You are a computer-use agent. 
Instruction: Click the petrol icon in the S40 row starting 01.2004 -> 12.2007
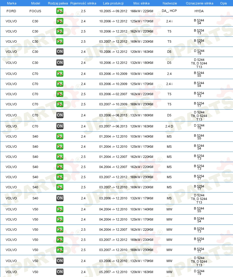click(60, 157)
